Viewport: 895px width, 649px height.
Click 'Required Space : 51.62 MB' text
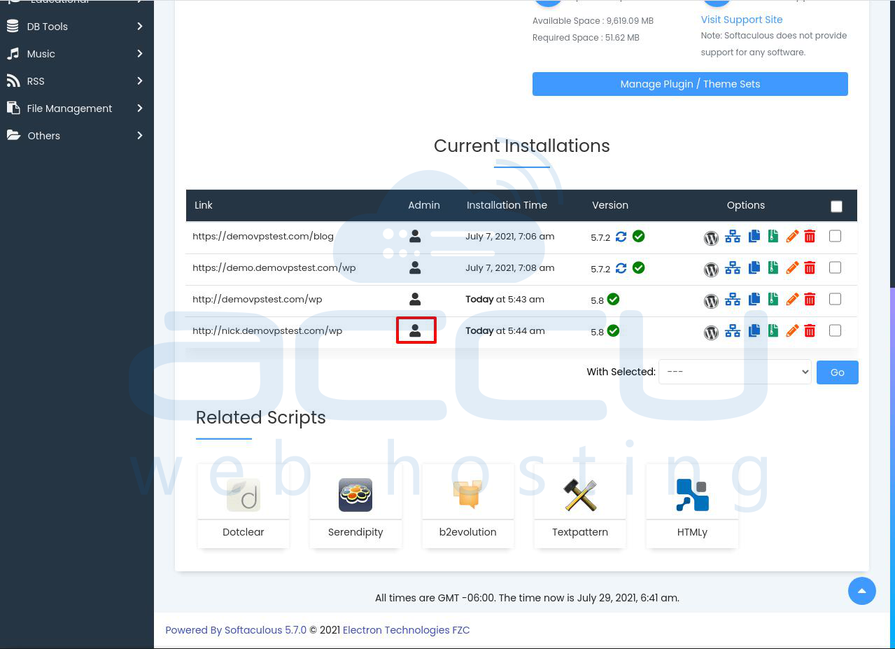[x=586, y=38]
